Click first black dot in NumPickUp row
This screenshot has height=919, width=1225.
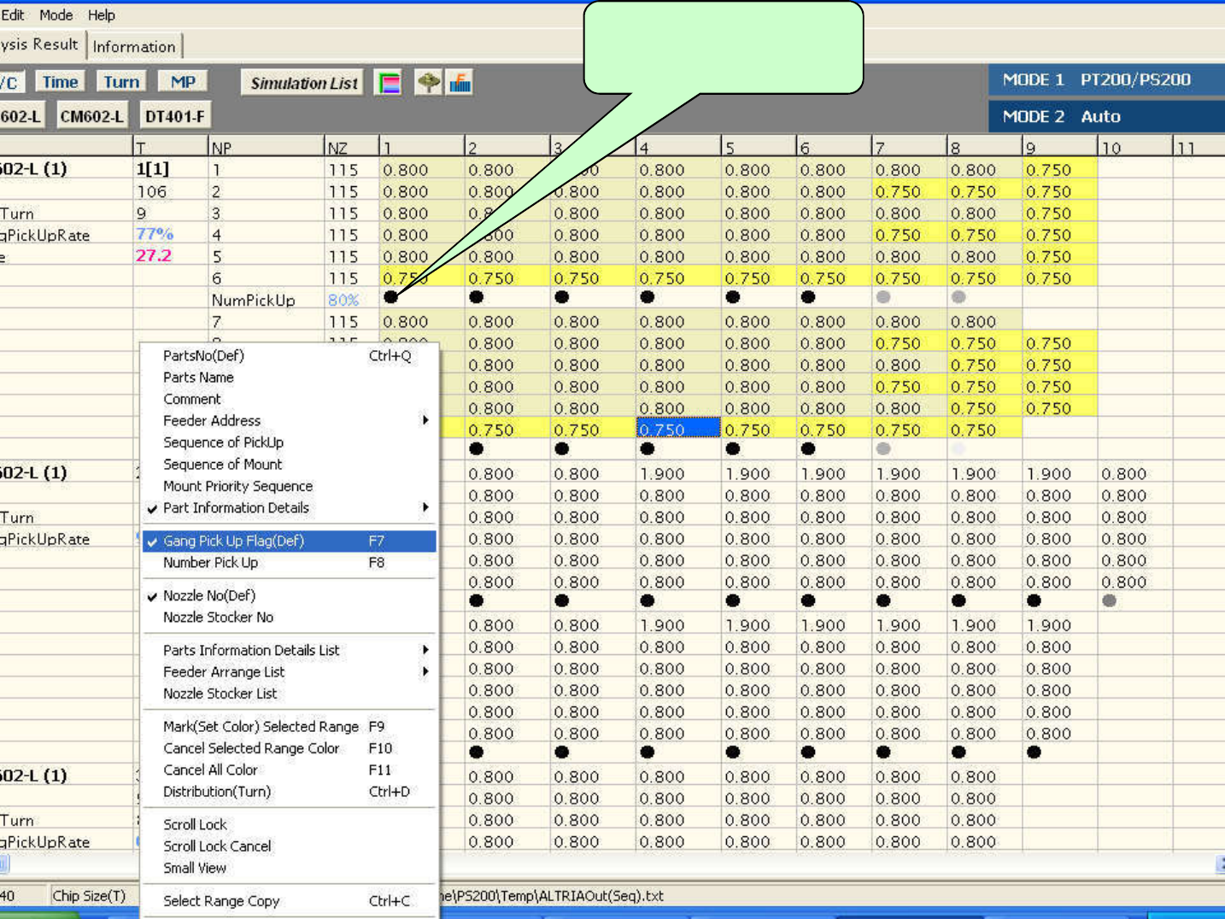pos(391,297)
